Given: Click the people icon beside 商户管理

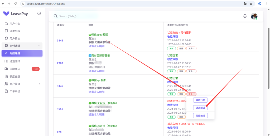Looking at the screenshot, I should [6, 84].
